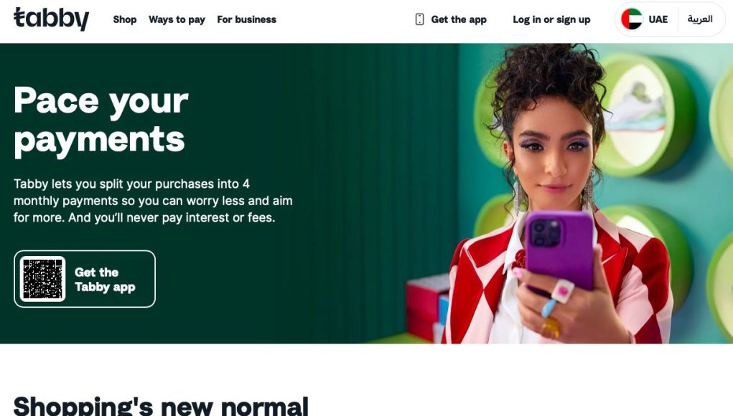Open the UAE country selector
Image resolution: width=733 pixels, height=416 pixels.
(x=645, y=19)
